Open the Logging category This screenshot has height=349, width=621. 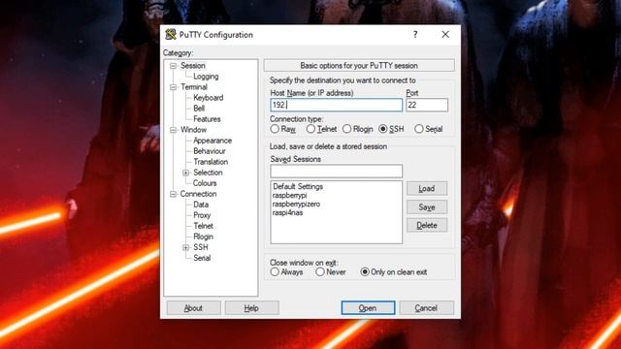[x=206, y=77]
